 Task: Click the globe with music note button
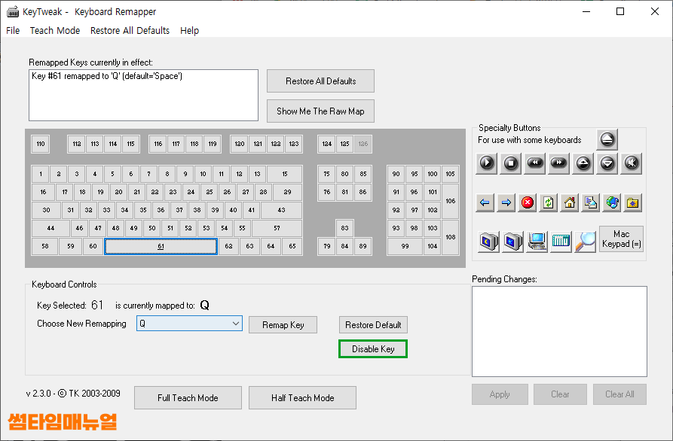coord(612,202)
